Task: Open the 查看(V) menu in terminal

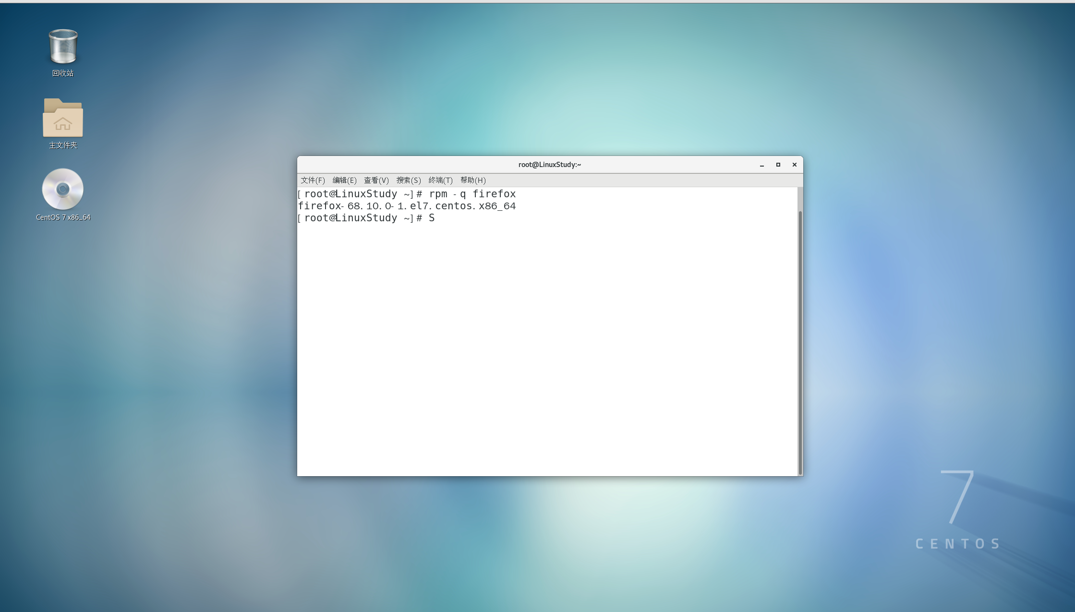Action: tap(376, 180)
